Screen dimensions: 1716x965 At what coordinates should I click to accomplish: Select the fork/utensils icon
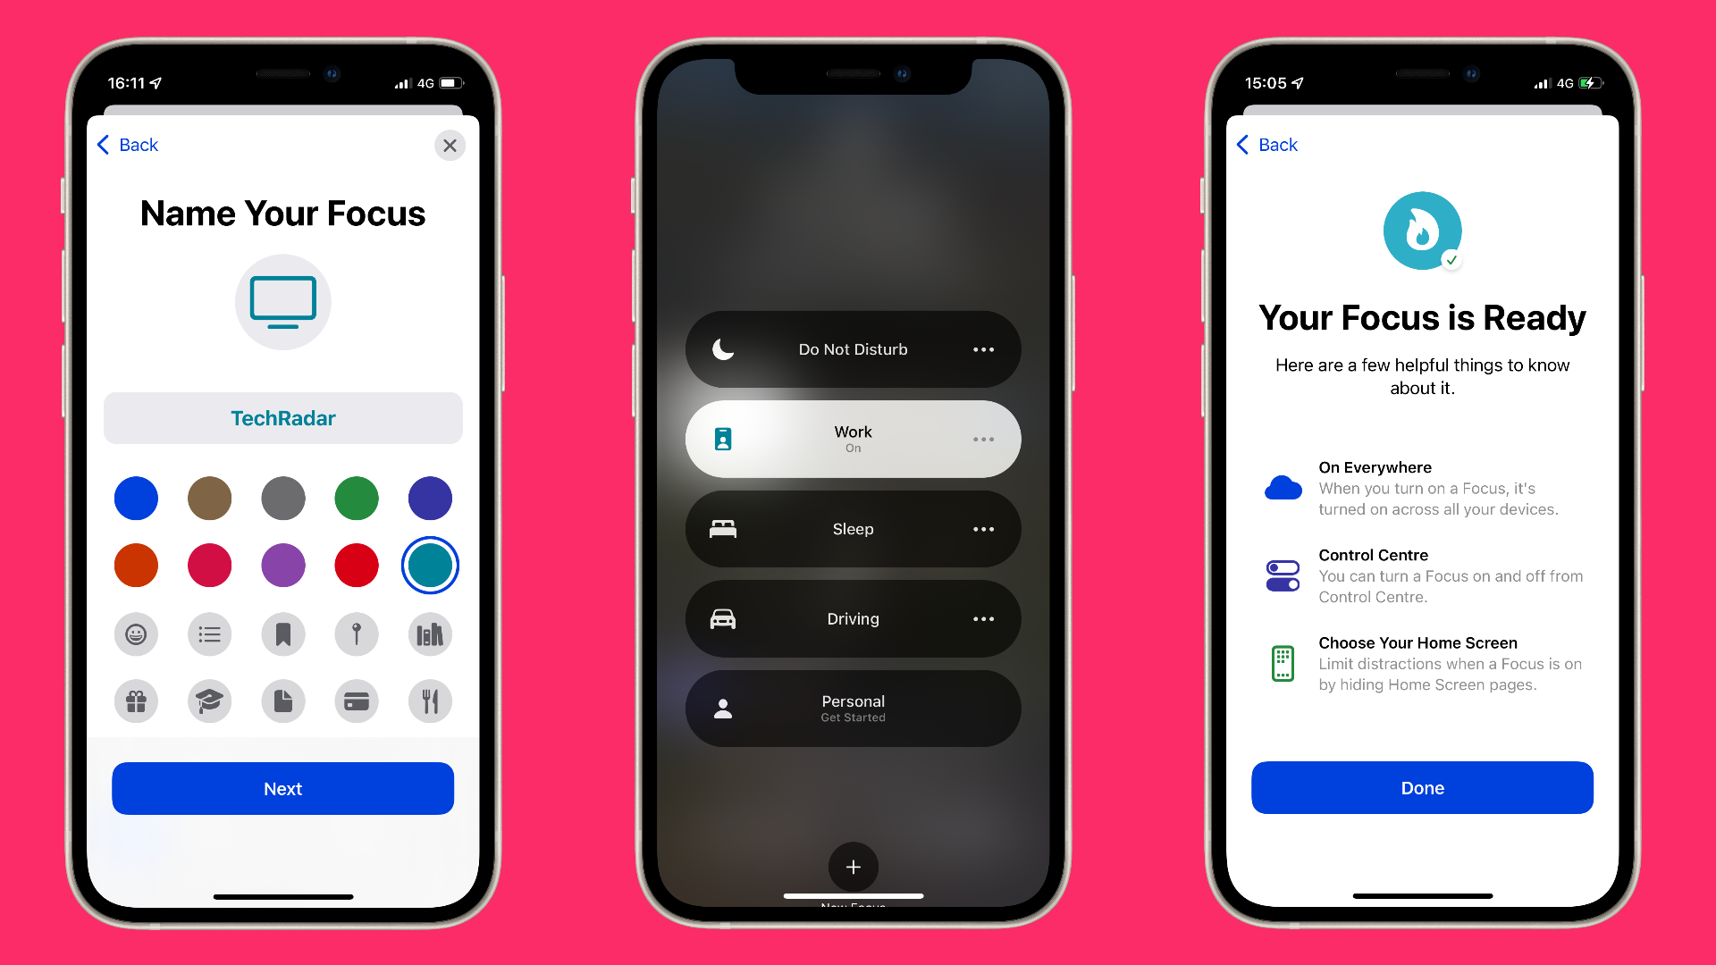[x=428, y=701]
